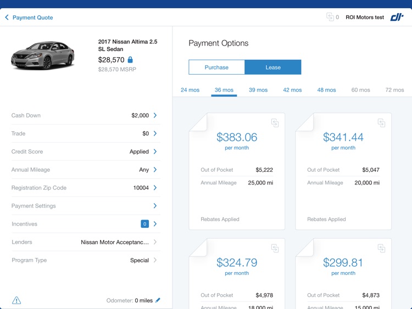Click the price lock icon beside $28,570

click(130, 60)
